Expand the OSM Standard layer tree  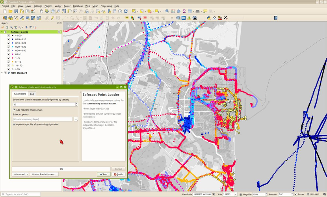click(2, 73)
